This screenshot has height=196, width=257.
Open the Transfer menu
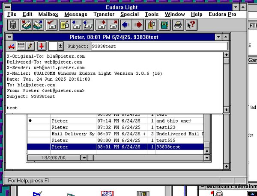[104, 14]
